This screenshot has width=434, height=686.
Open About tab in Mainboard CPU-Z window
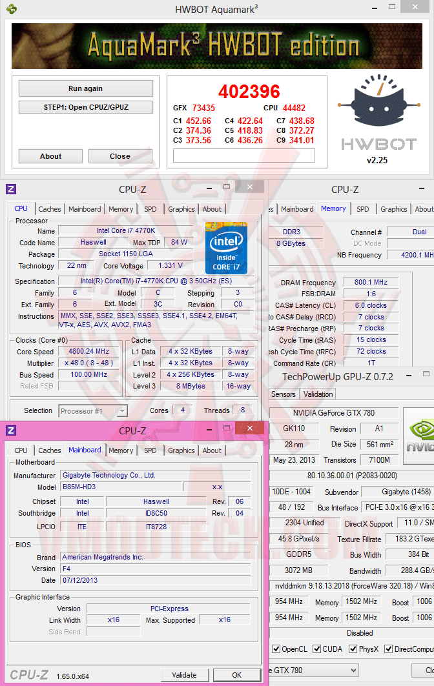coord(212,450)
